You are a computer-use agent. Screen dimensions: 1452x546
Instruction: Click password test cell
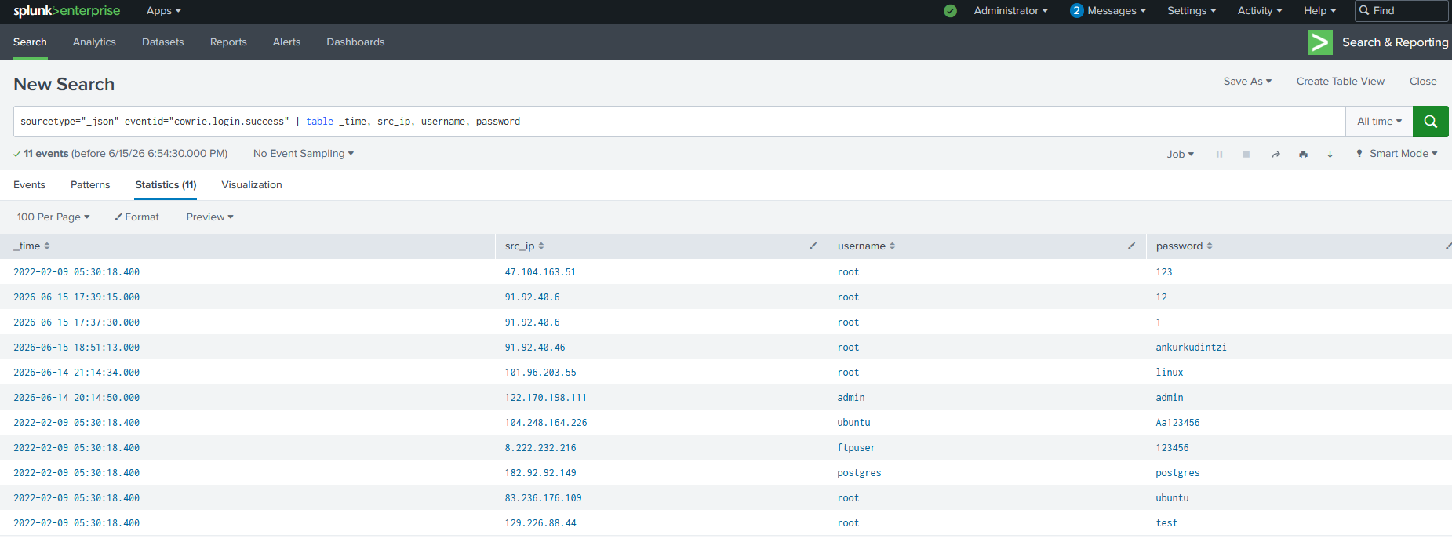(x=1166, y=523)
